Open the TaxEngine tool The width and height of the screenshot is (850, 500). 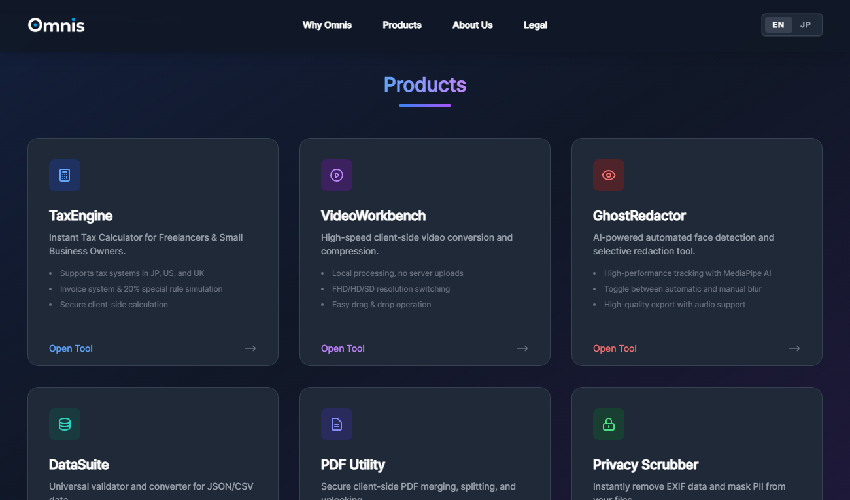point(71,348)
